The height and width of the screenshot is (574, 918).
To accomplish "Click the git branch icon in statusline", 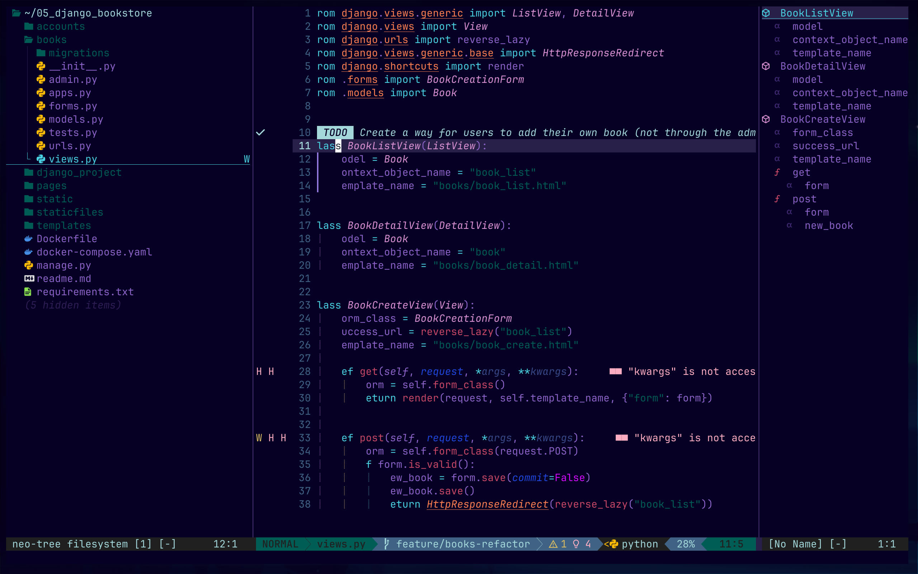I will 386,544.
